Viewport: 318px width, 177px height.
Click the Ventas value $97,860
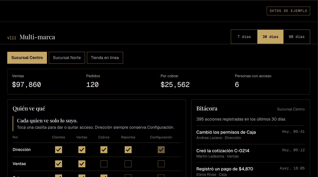(x=26, y=85)
